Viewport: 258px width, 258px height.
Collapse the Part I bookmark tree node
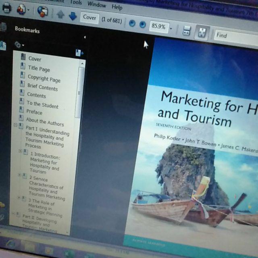tap(16, 125)
